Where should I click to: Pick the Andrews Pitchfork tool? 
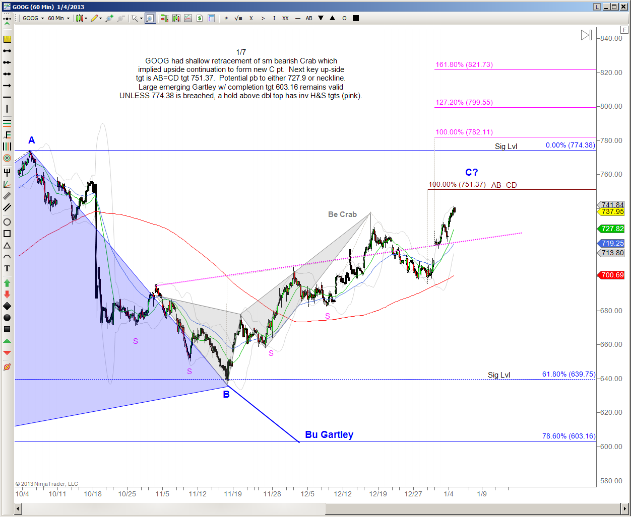pyautogui.click(x=7, y=173)
